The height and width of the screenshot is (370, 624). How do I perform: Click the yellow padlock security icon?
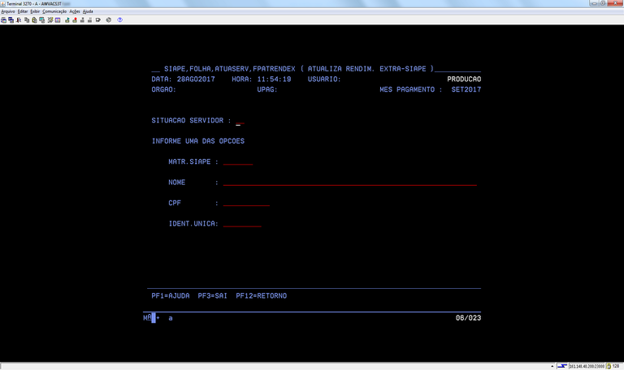tap(609, 366)
